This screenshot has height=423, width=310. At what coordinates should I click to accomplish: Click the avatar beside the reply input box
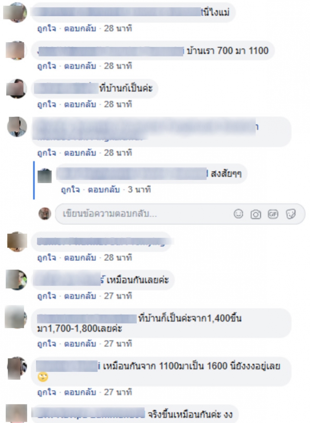[x=45, y=214]
